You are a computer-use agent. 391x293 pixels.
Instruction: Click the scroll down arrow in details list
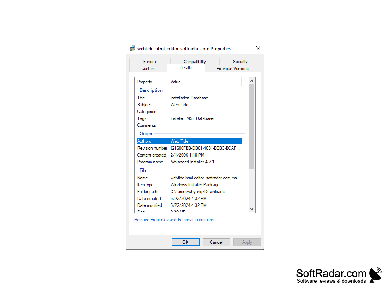coord(251,209)
